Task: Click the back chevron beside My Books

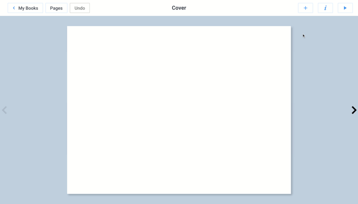Action: (x=14, y=8)
